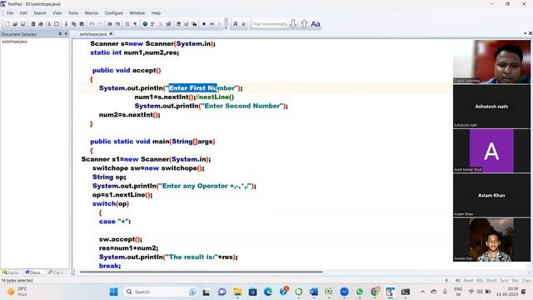Open WhatsApp from taskbar
This screenshot has height=300, width=533.
pos(360,292)
